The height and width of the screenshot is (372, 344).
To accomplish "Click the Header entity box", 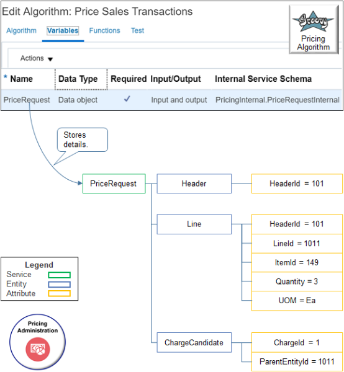I will click(194, 184).
